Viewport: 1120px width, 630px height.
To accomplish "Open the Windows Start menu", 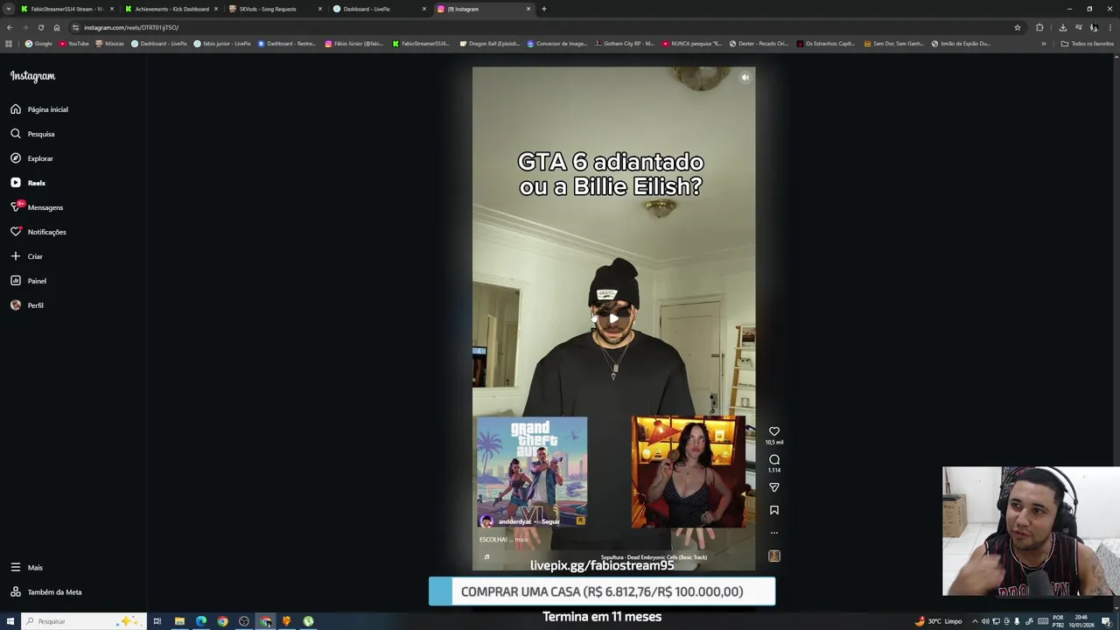I will click(x=10, y=621).
